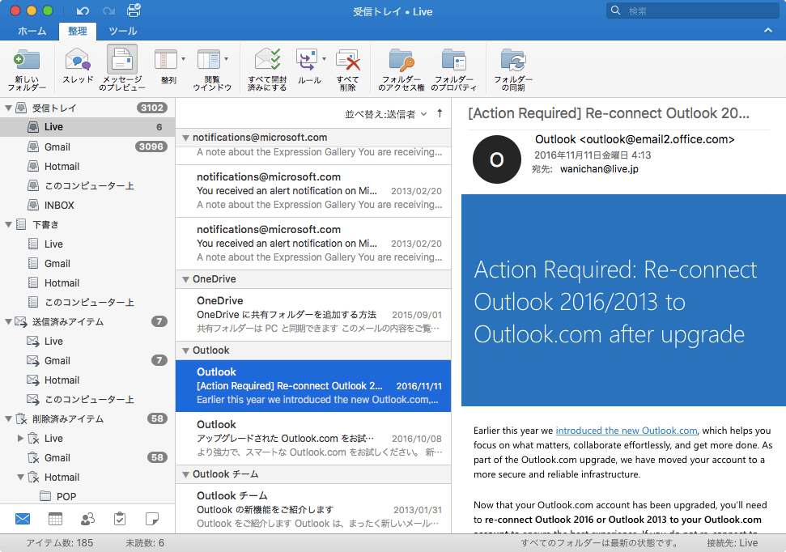Image resolution: width=786 pixels, height=552 pixels.
Task: Open the Arrange (整列) dropdown arrow
Action: pyautogui.click(x=184, y=59)
